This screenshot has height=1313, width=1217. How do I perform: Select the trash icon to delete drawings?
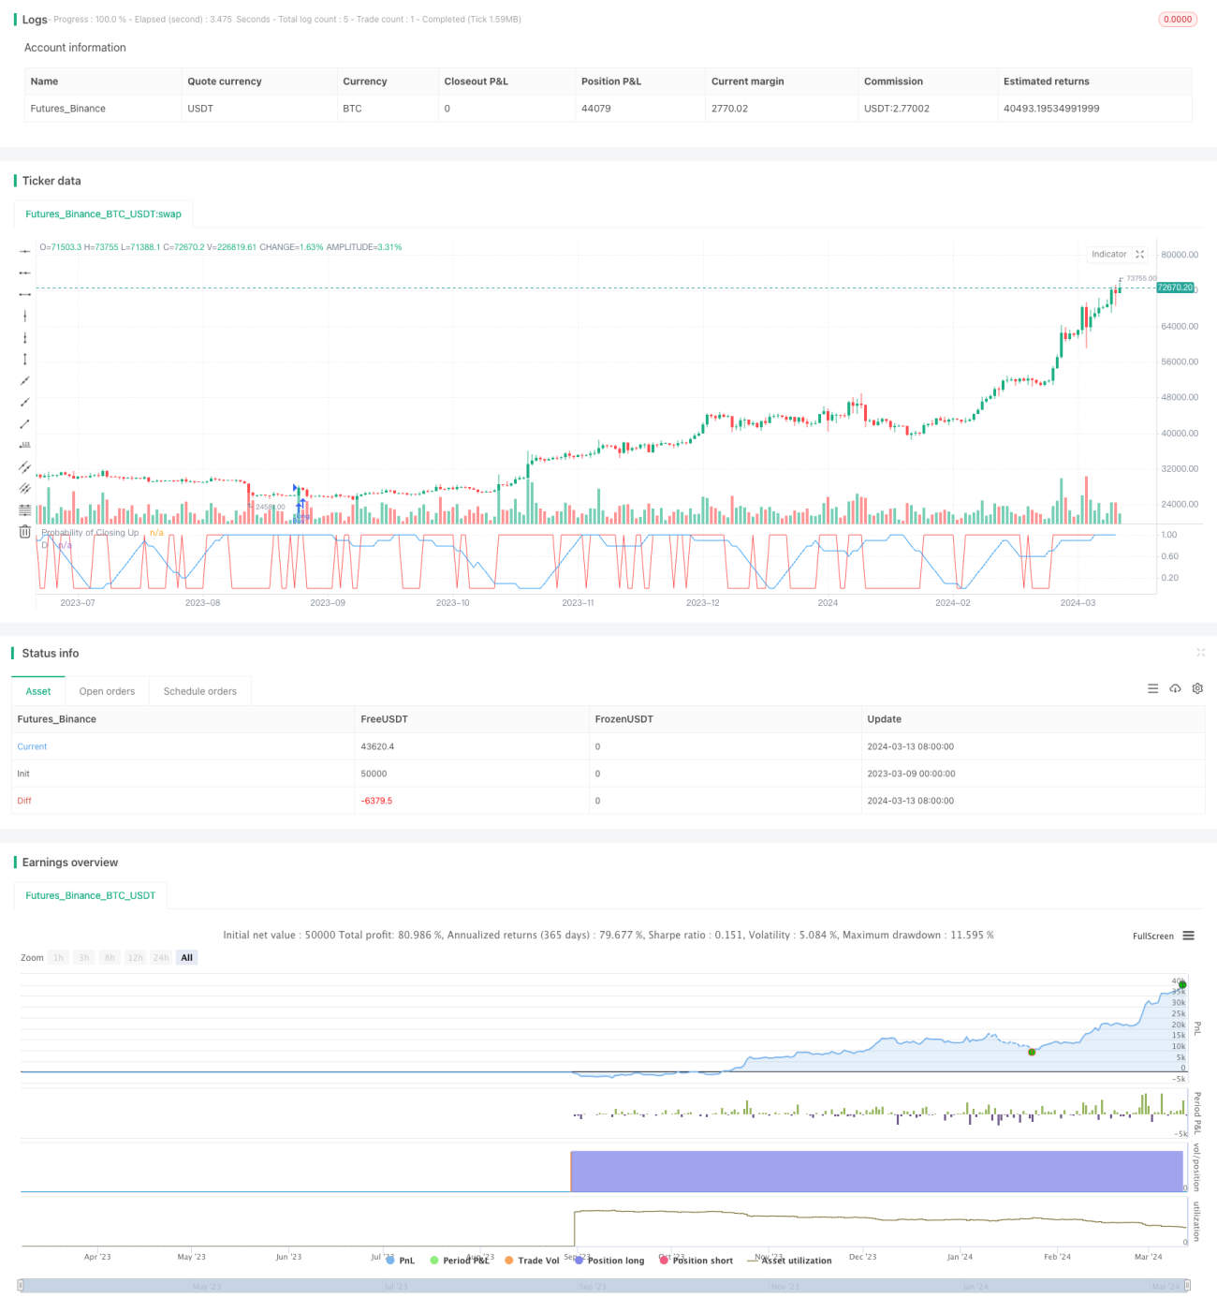point(25,532)
